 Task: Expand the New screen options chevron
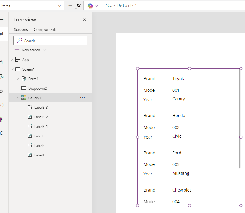coord(44,50)
